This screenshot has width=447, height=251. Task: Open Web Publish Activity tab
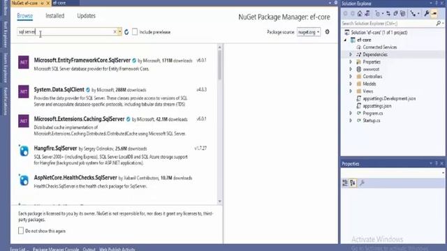pos(117,249)
